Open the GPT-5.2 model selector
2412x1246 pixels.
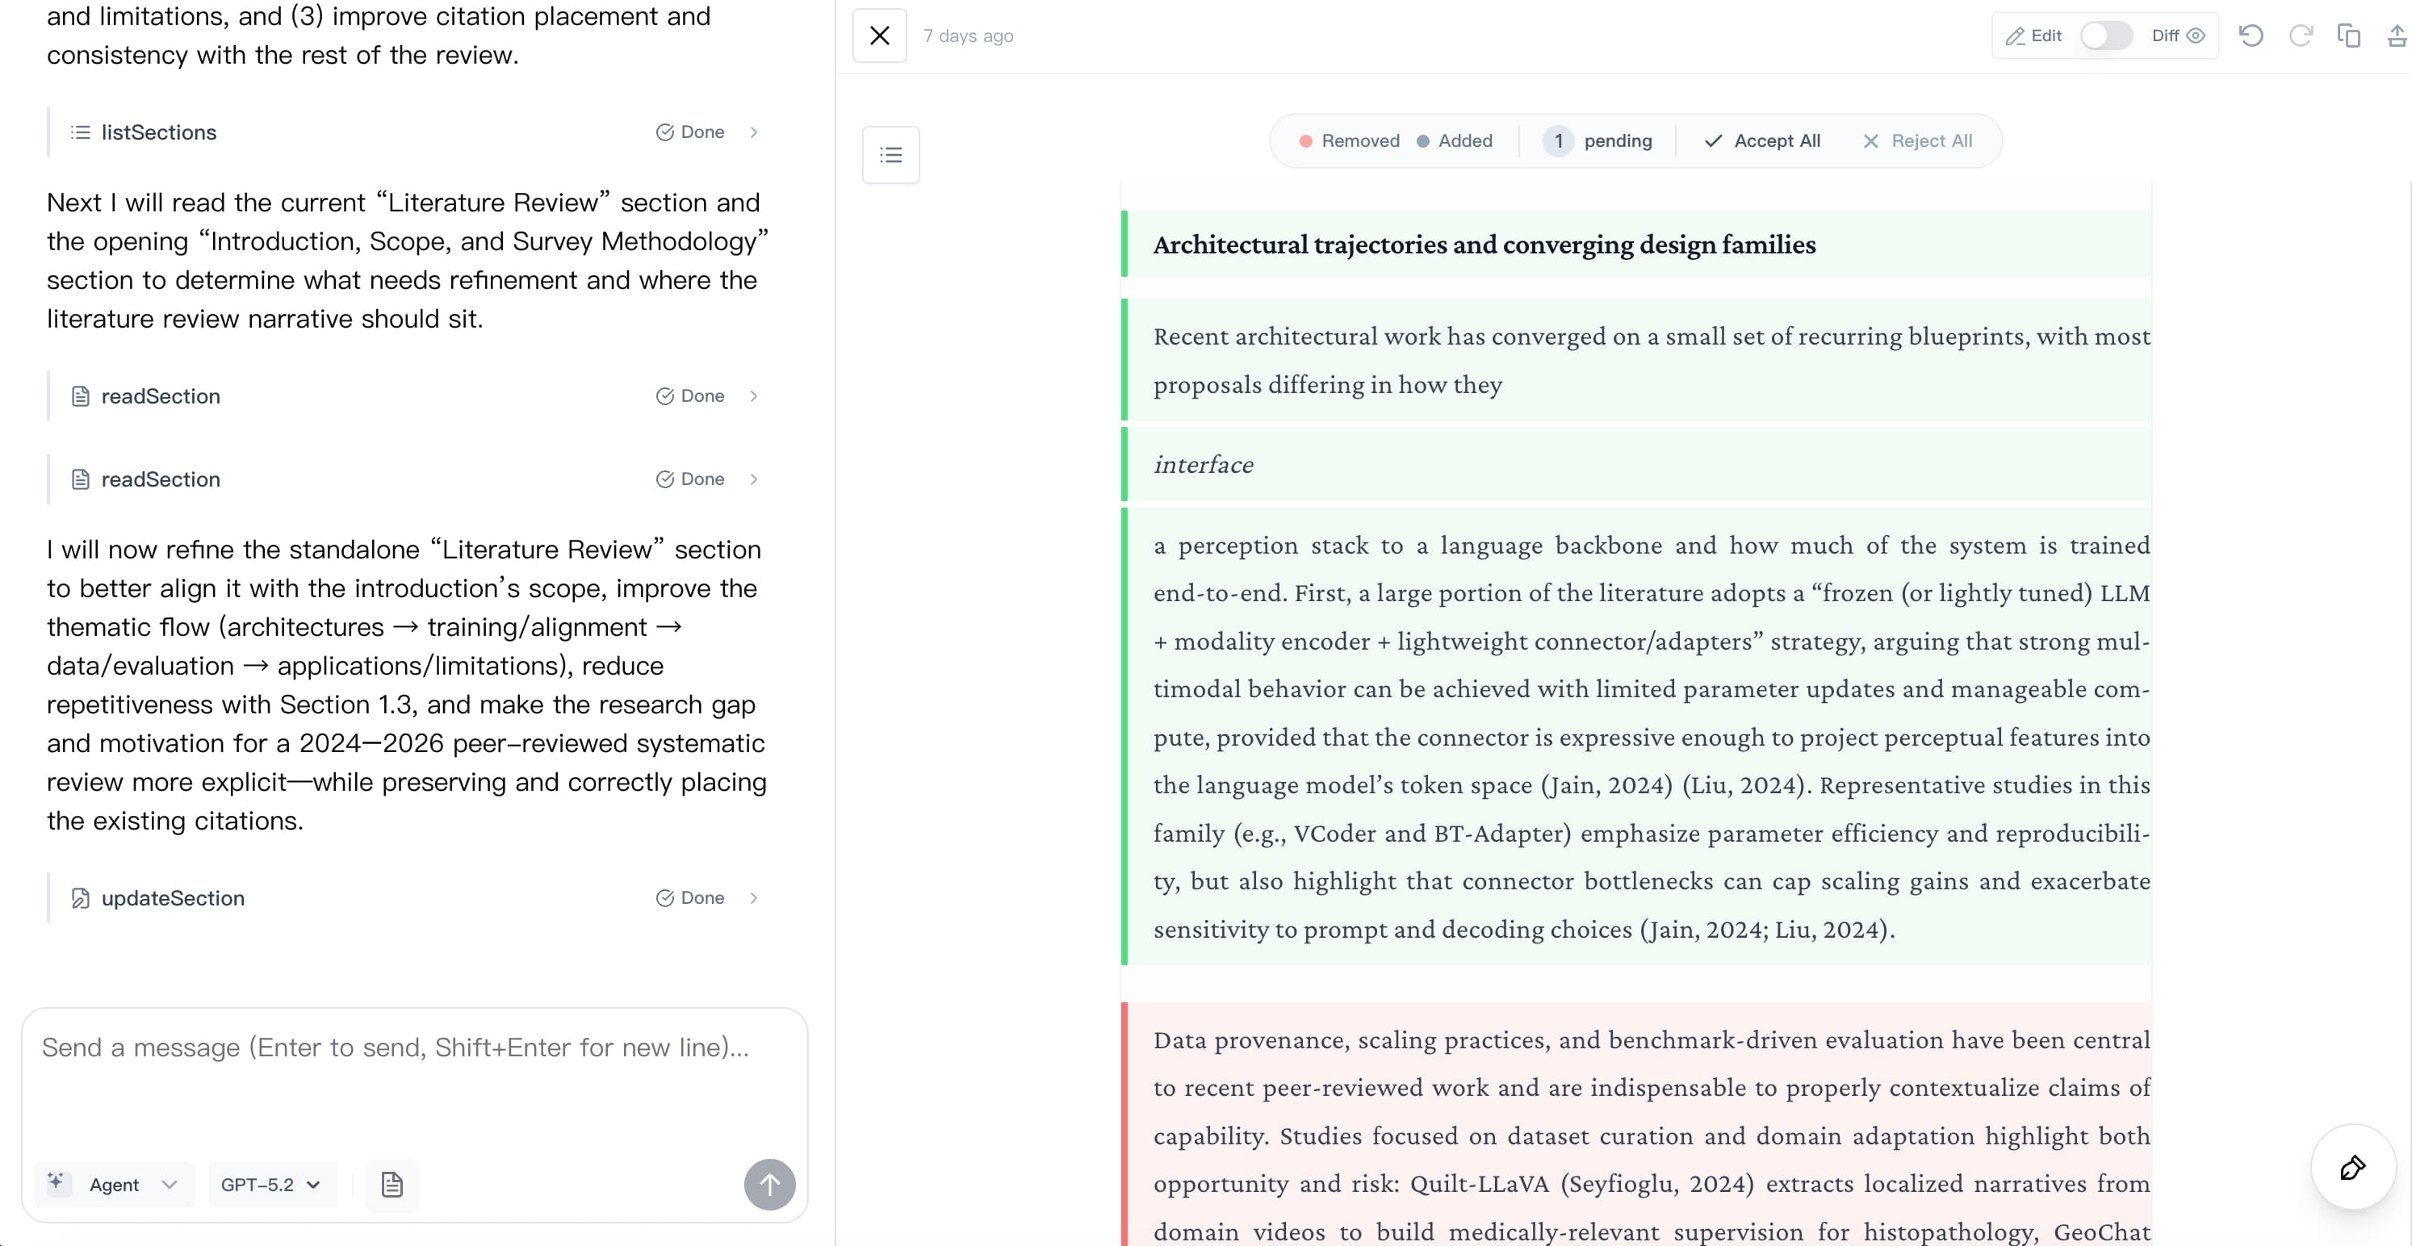pyautogui.click(x=270, y=1184)
